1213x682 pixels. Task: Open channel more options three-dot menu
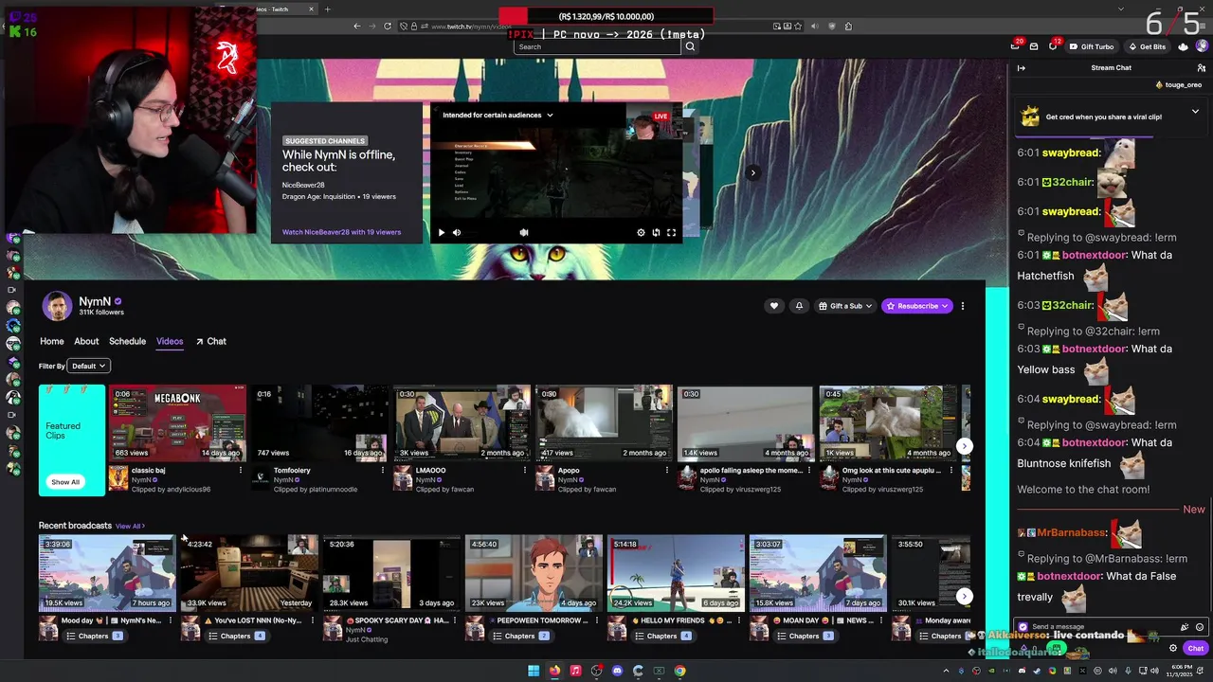(x=963, y=306)
